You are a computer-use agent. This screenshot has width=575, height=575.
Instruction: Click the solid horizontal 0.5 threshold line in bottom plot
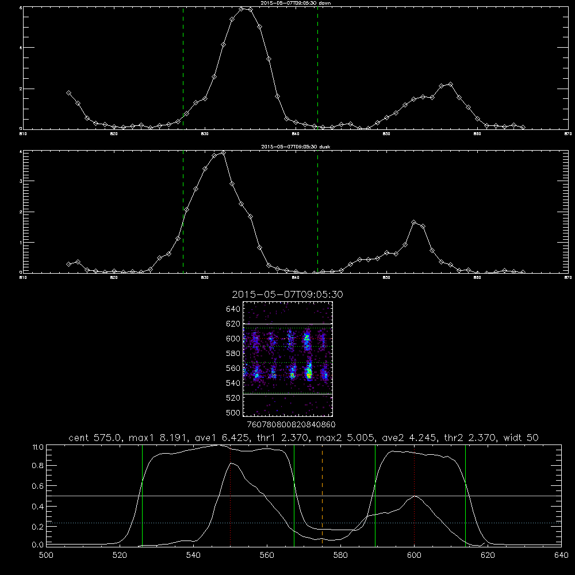(304, 496)
